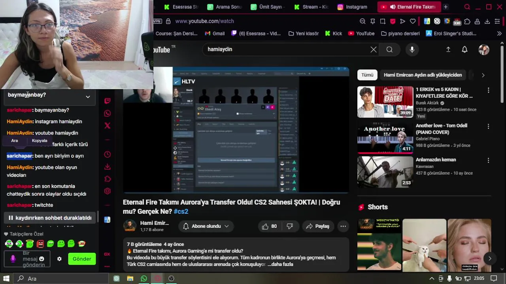This screenshot has width=506, height=284.
Task: Switch to the Arama Sonu browser tab
Action: [x=224, y=7]
